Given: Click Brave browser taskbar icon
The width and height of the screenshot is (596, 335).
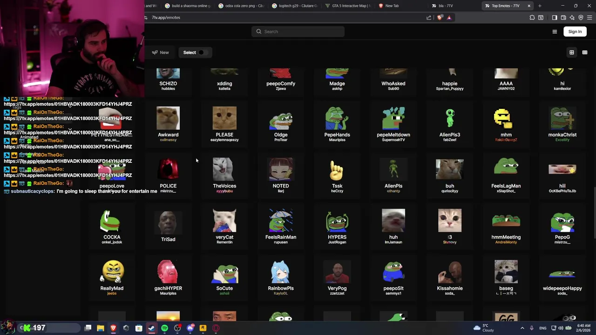Looking at the screenshot, I should tap(113, 328).
